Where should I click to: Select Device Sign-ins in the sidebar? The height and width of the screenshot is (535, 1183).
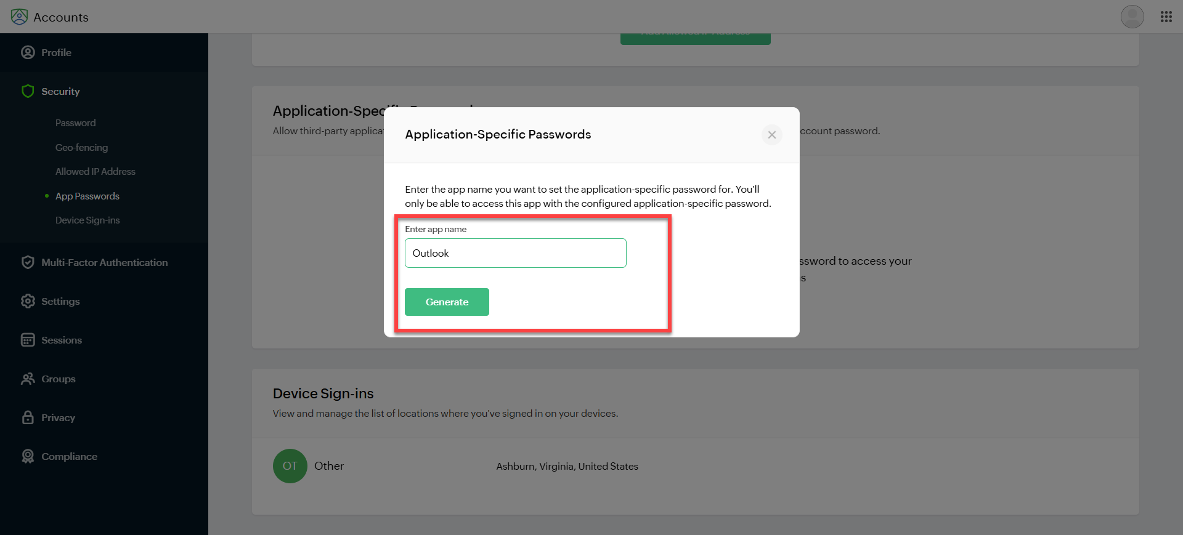tap(87, 220)
